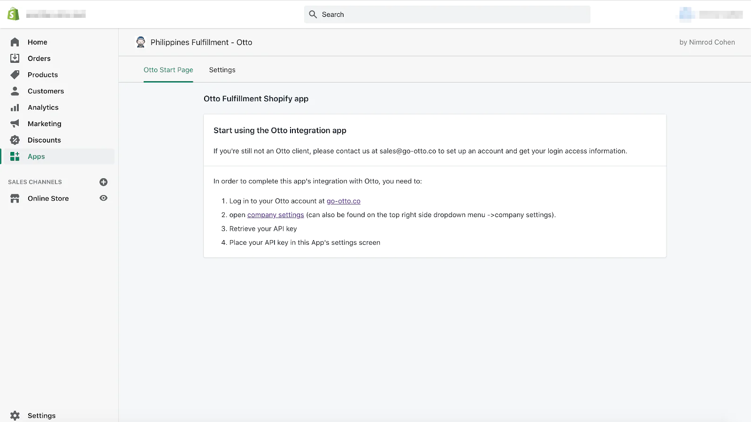This screenshot has height=422, width=751.
Task: Click the Online Store shop icon
Action: [15, 198]
